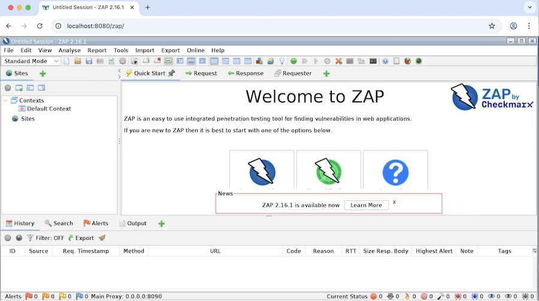
Task: Click the Learn More button
Action: point(366,205)
